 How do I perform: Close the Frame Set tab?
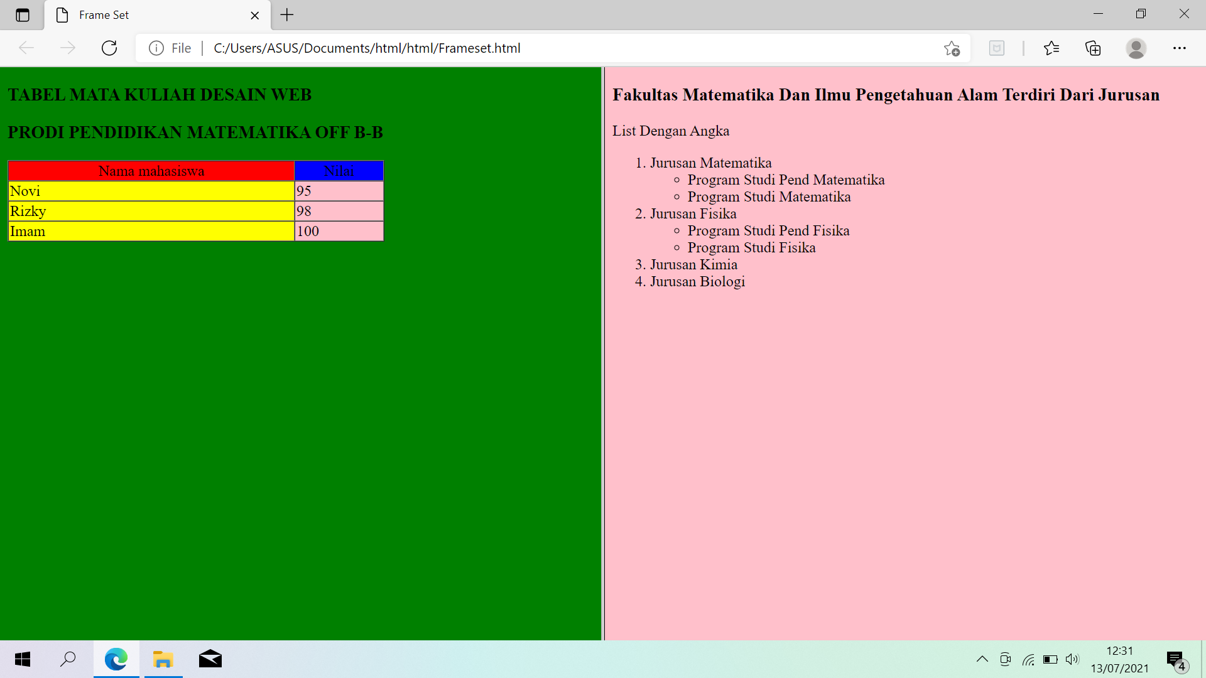(x=255, y=15)
